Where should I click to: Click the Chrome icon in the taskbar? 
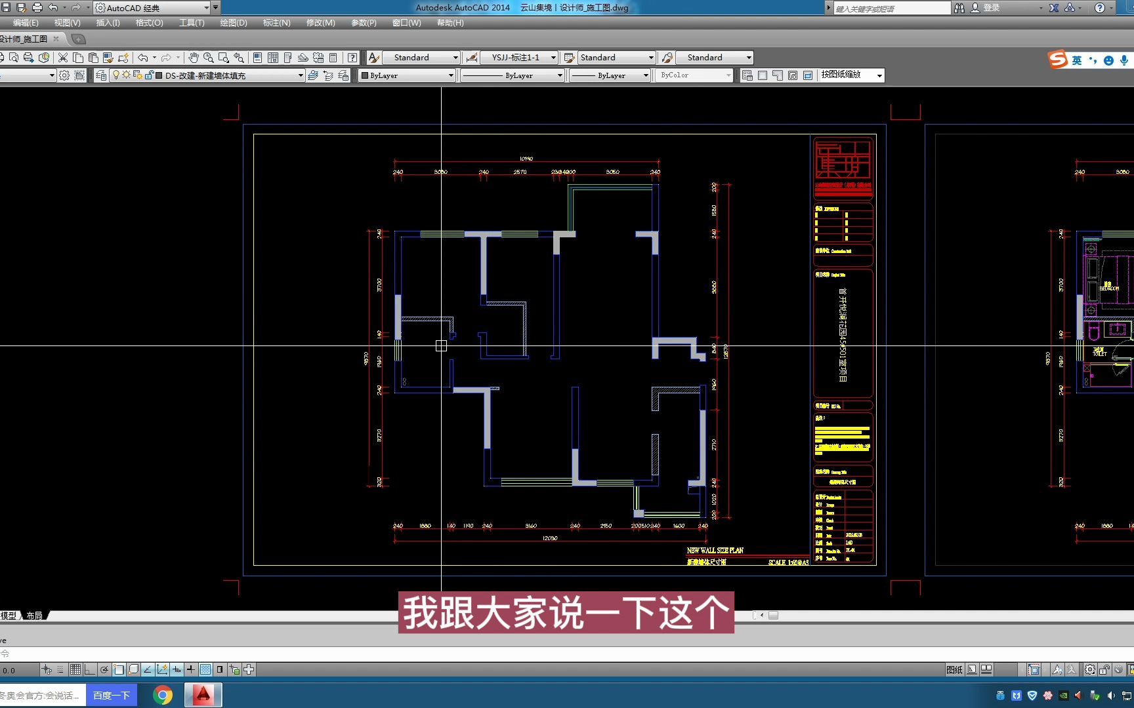click(163, 695)
